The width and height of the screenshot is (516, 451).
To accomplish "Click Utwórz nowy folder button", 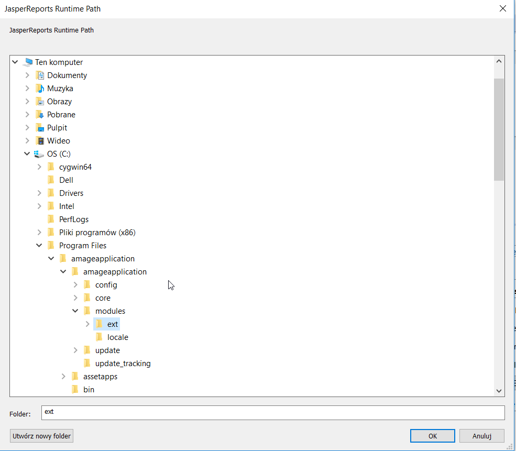I will click(41, 436).
